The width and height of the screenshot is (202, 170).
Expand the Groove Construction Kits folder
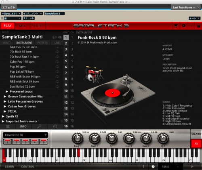coord(5,97)
